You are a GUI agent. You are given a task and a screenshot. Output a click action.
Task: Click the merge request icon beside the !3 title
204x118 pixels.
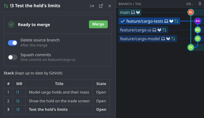(x=6, y=6)
